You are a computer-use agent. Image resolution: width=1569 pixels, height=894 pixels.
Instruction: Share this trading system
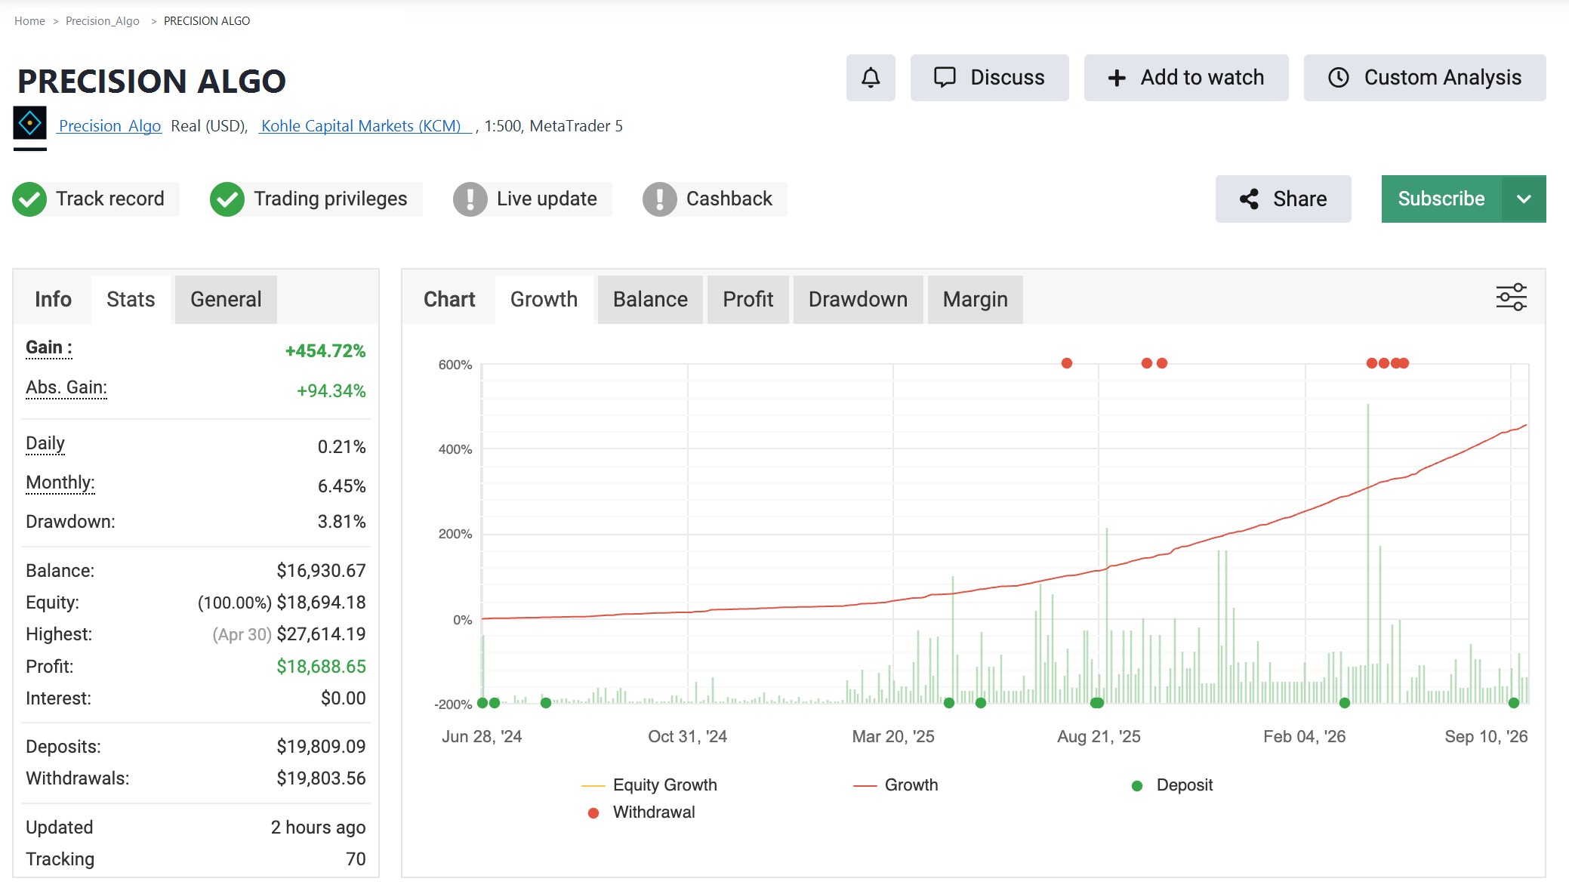point(1284,199)
